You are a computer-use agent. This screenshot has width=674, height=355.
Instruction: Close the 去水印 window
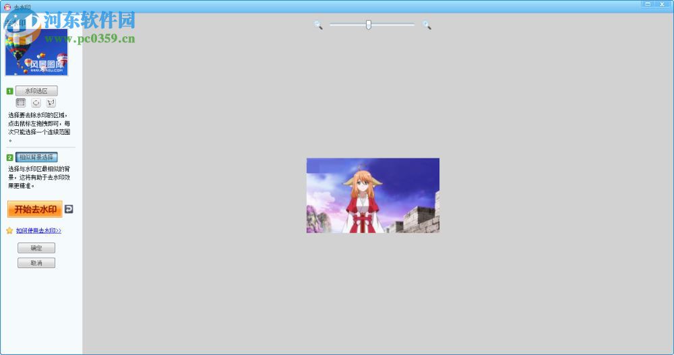[x=662, y=4]
